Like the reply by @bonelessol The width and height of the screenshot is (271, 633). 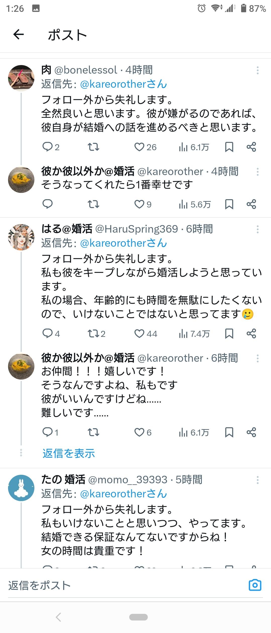145,147
